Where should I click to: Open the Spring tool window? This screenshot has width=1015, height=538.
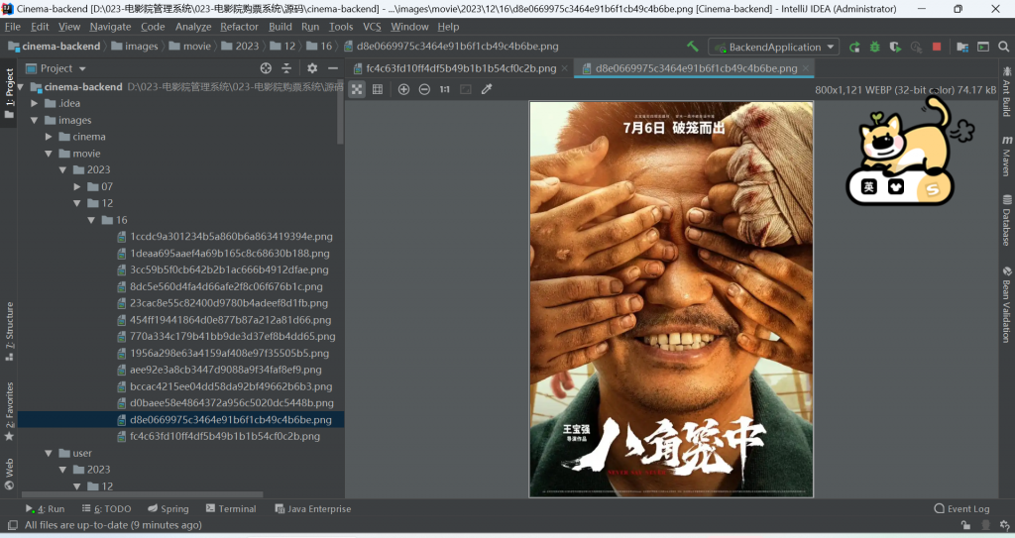click(x=168, y=508)
